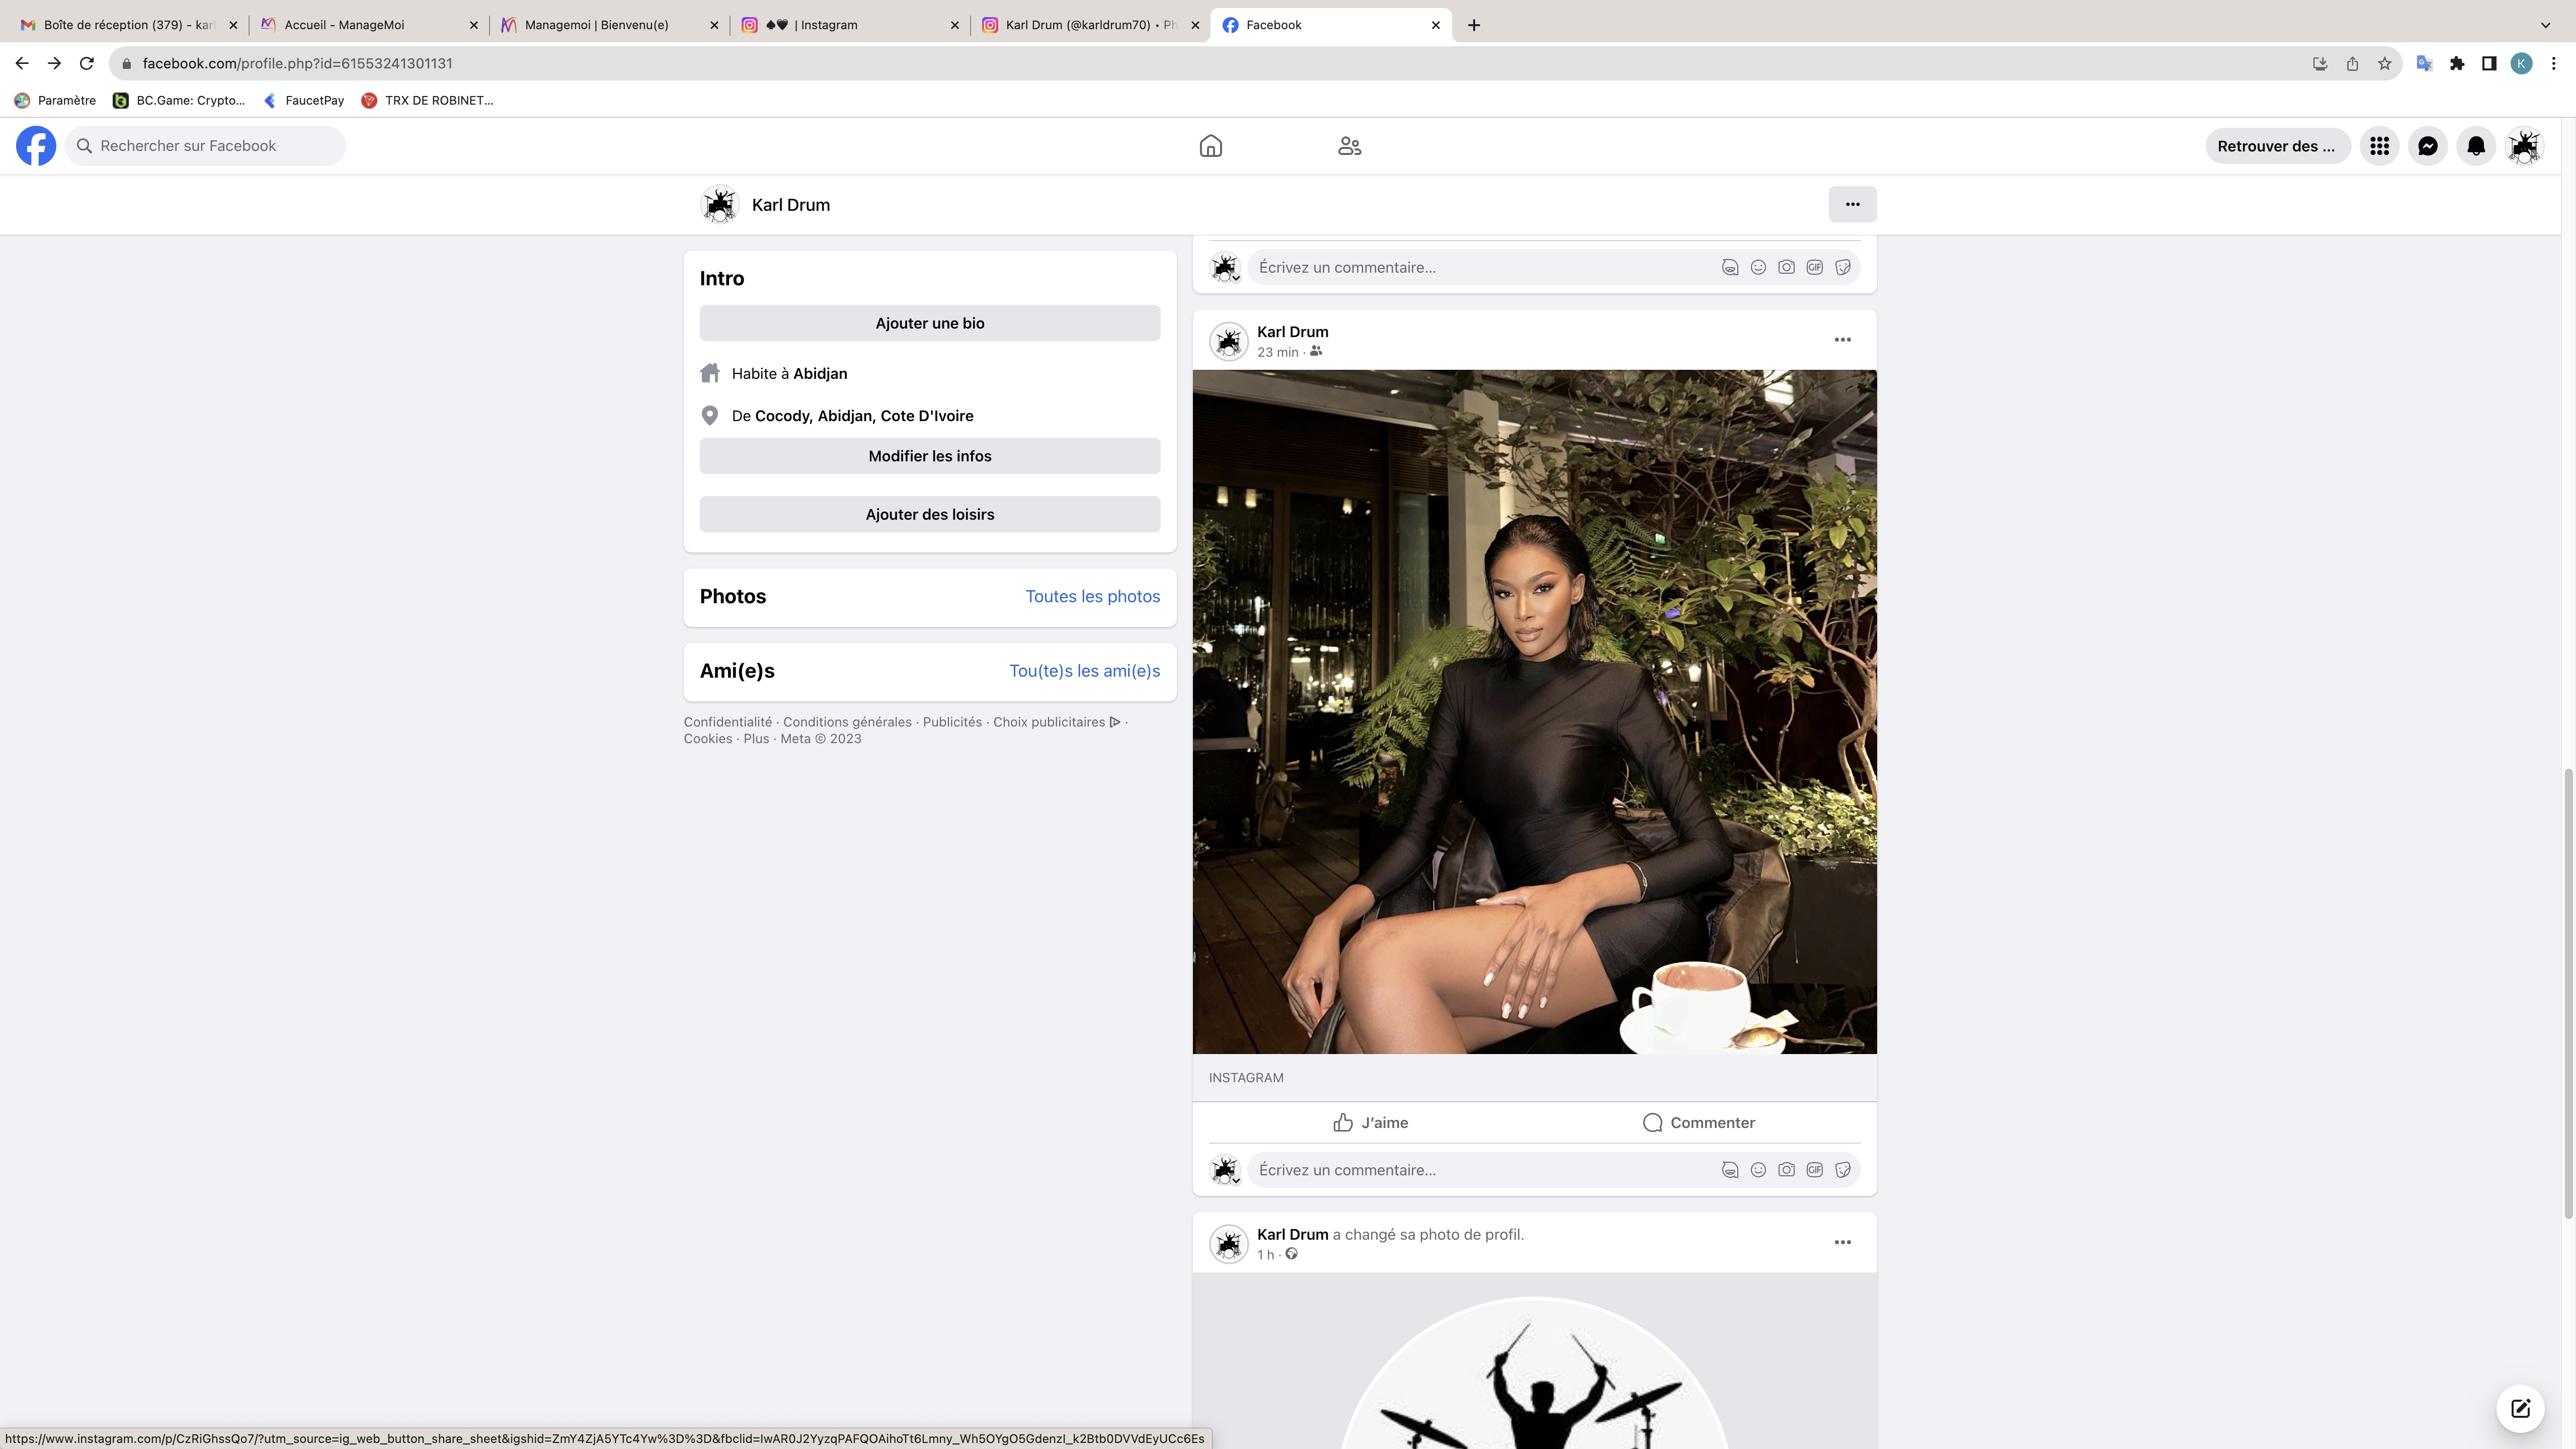
Task: Open the Friends icon in top navigation
Action: click(1349, 146)
